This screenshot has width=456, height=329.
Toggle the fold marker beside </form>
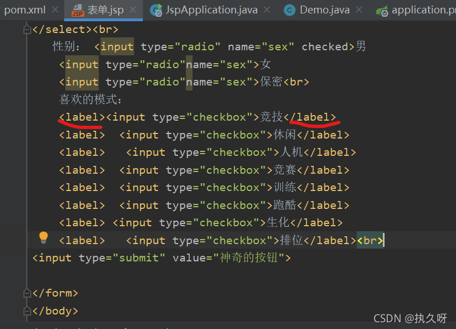click(x=27, y=293)
